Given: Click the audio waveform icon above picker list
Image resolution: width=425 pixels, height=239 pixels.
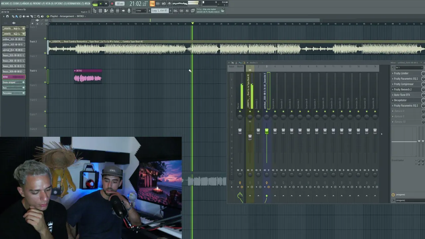Looking at the screenshot, I should 14,23.
